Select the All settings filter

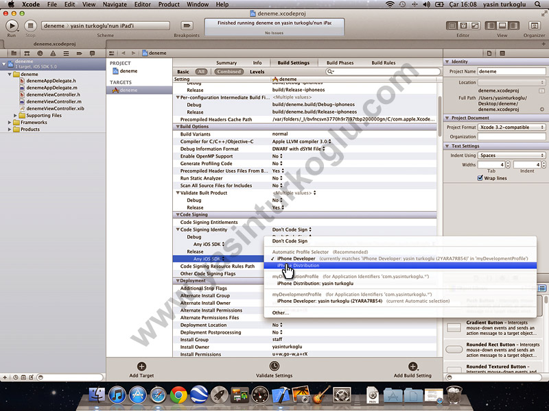pos(201,72)
